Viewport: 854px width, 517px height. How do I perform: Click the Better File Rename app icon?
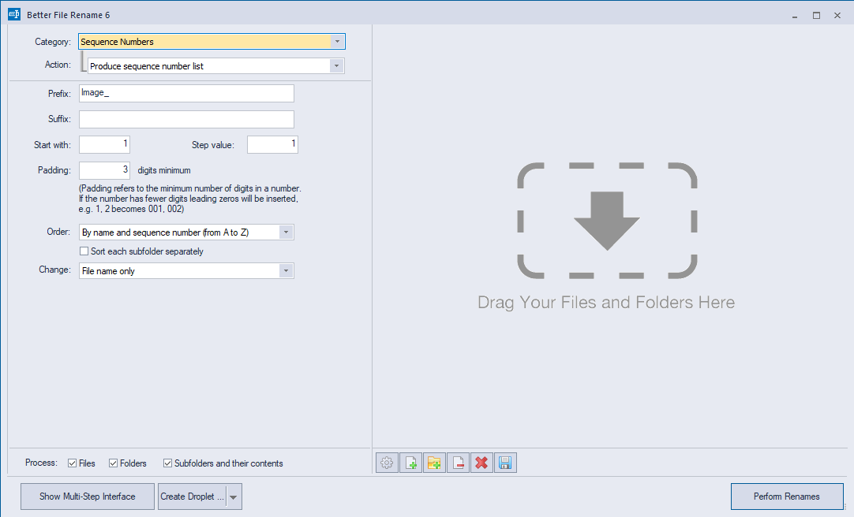coord(14,15)
